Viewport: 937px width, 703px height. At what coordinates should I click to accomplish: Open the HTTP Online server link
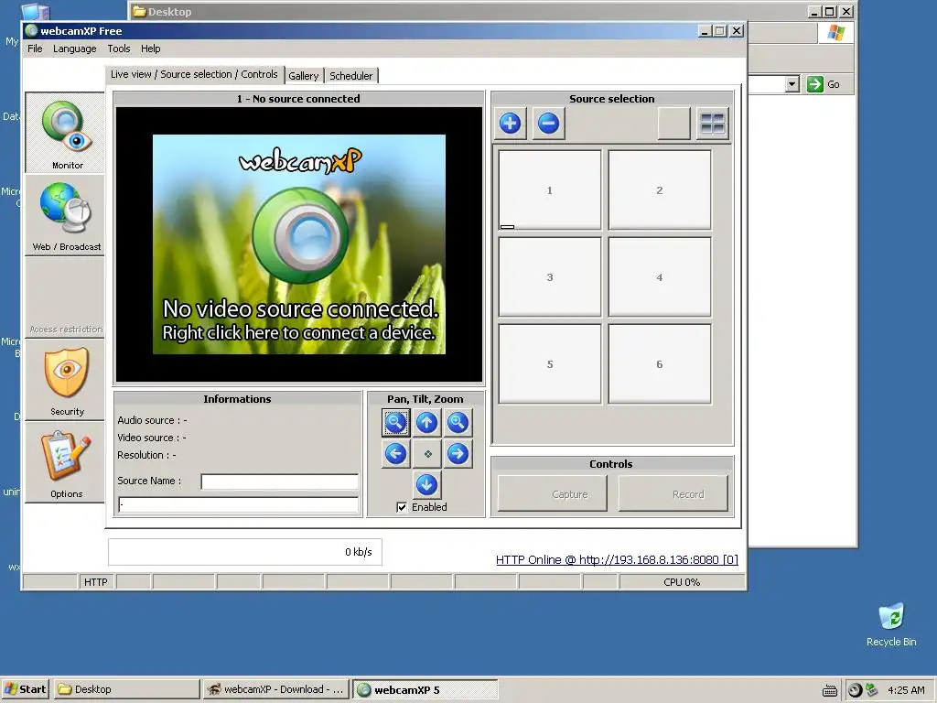pyautogui.click(x=617, y=559)
